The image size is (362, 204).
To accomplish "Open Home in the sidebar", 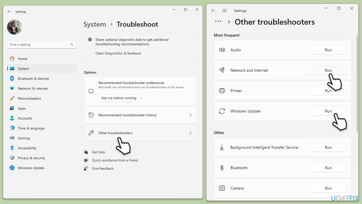I will [x=42, y=59].
